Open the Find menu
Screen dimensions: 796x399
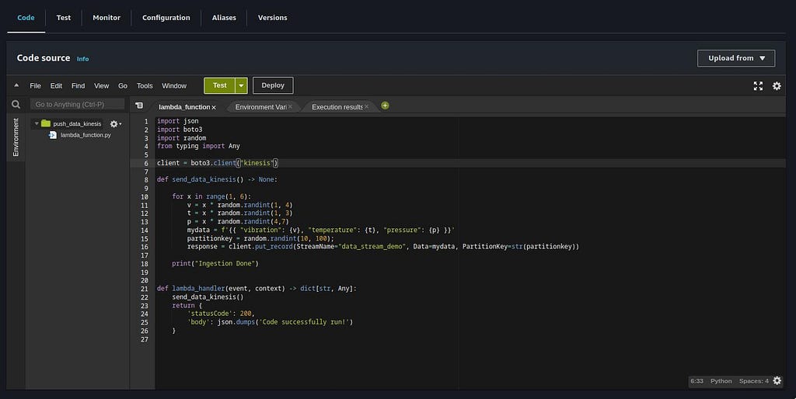pos(79,85)
